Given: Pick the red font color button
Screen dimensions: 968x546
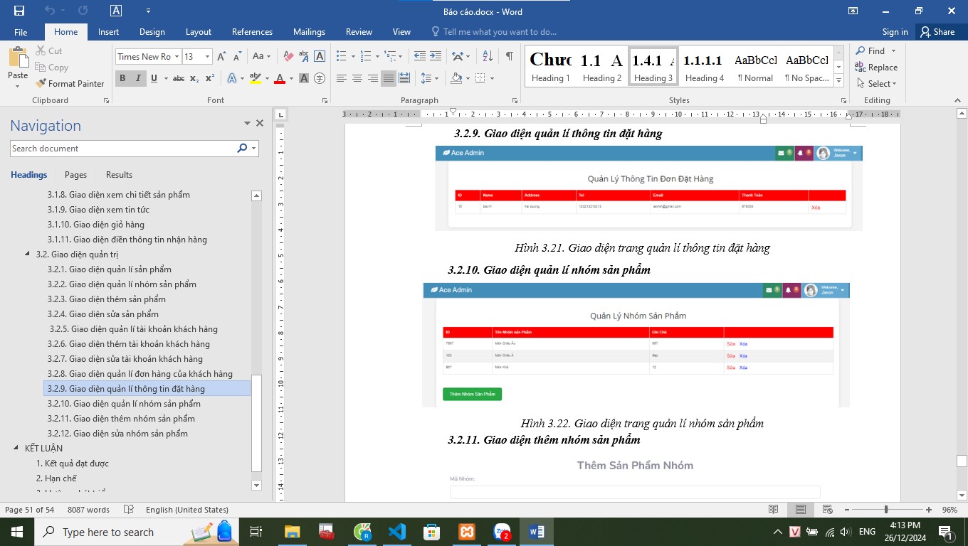Looking at the screenshot, I should click(x=280, y=78).
